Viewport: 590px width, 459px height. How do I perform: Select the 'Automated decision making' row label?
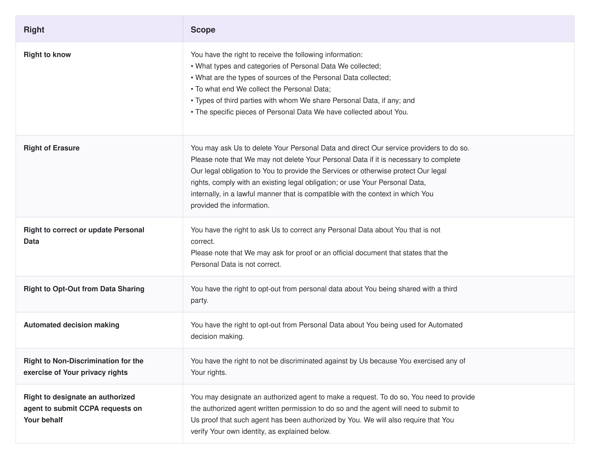tap(71, 325)
